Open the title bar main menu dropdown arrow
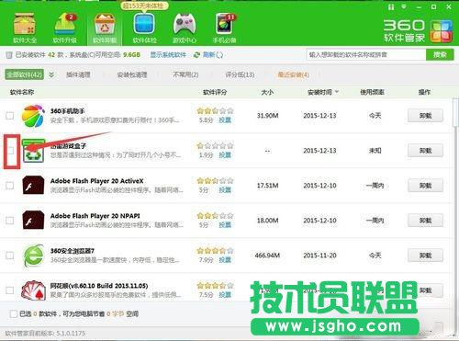 pos(404,6)
